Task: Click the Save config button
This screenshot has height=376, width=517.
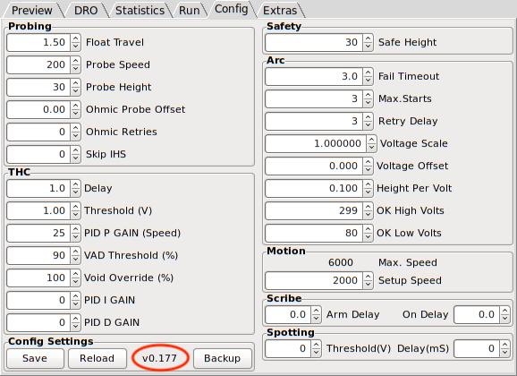Action: (x=35, y=358)
